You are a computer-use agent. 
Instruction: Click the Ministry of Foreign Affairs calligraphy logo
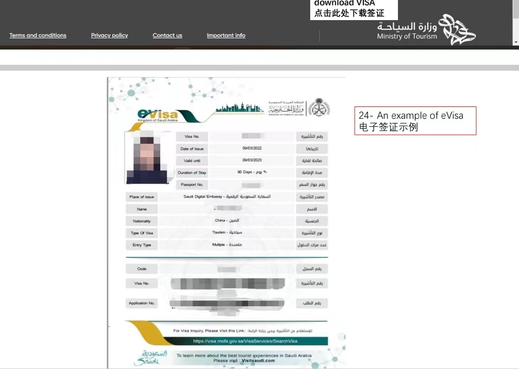(286, 108)
